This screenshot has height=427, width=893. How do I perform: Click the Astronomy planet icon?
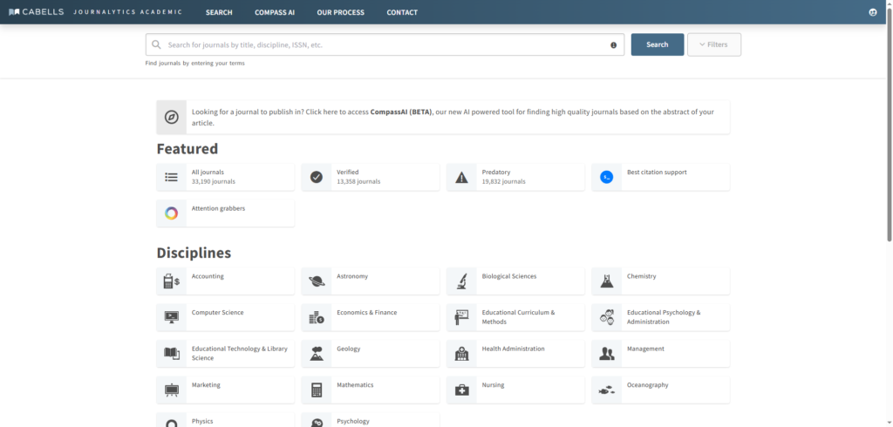click(317, 281)
